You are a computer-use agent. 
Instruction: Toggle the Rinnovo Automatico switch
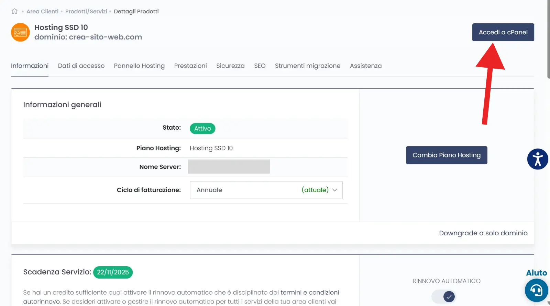click(x=444, y=296)
